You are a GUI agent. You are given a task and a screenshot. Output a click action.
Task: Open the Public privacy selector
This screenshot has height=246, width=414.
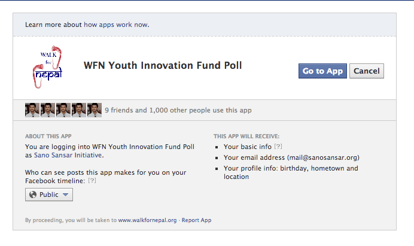coord(49,195)
